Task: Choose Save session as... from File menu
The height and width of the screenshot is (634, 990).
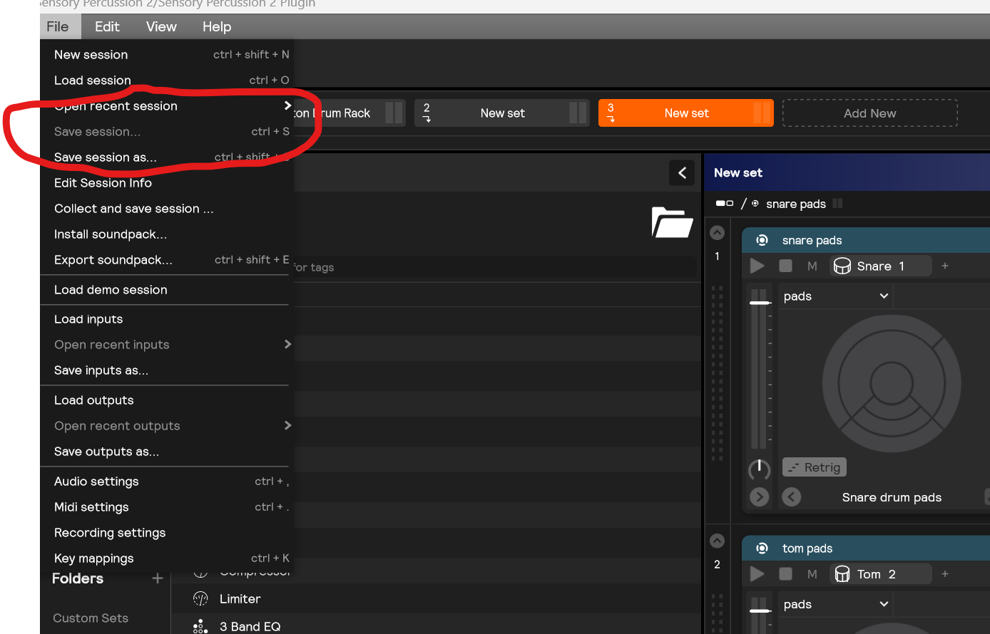Action: (106, 157)
